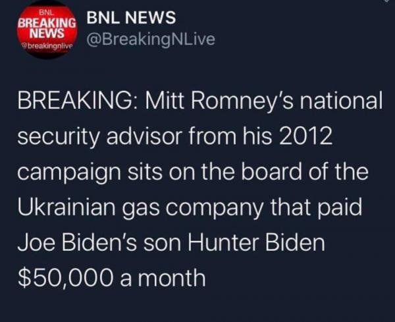Select the @breakingnlive watermark inside the avatar
The width and height of the screenshot is (395, 322).
pos(47,46)
